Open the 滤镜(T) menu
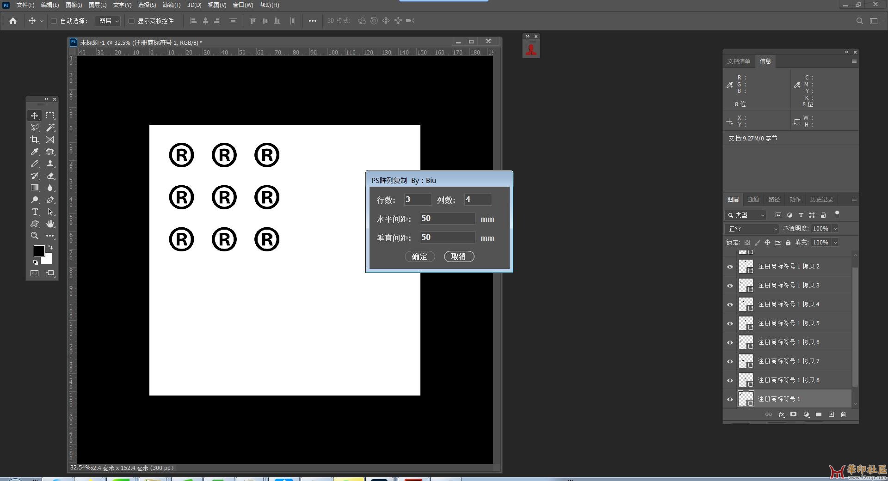Image resolution: width=888 pixels, height=481 pixels. [171, 5]
